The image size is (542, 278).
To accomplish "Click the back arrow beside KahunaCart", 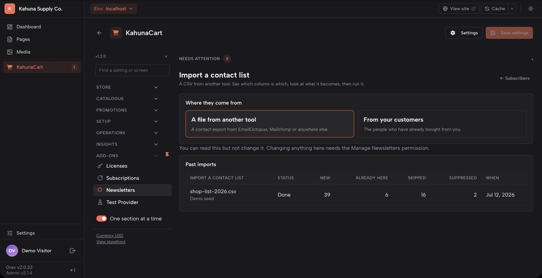I will click(x=99, y=33).
